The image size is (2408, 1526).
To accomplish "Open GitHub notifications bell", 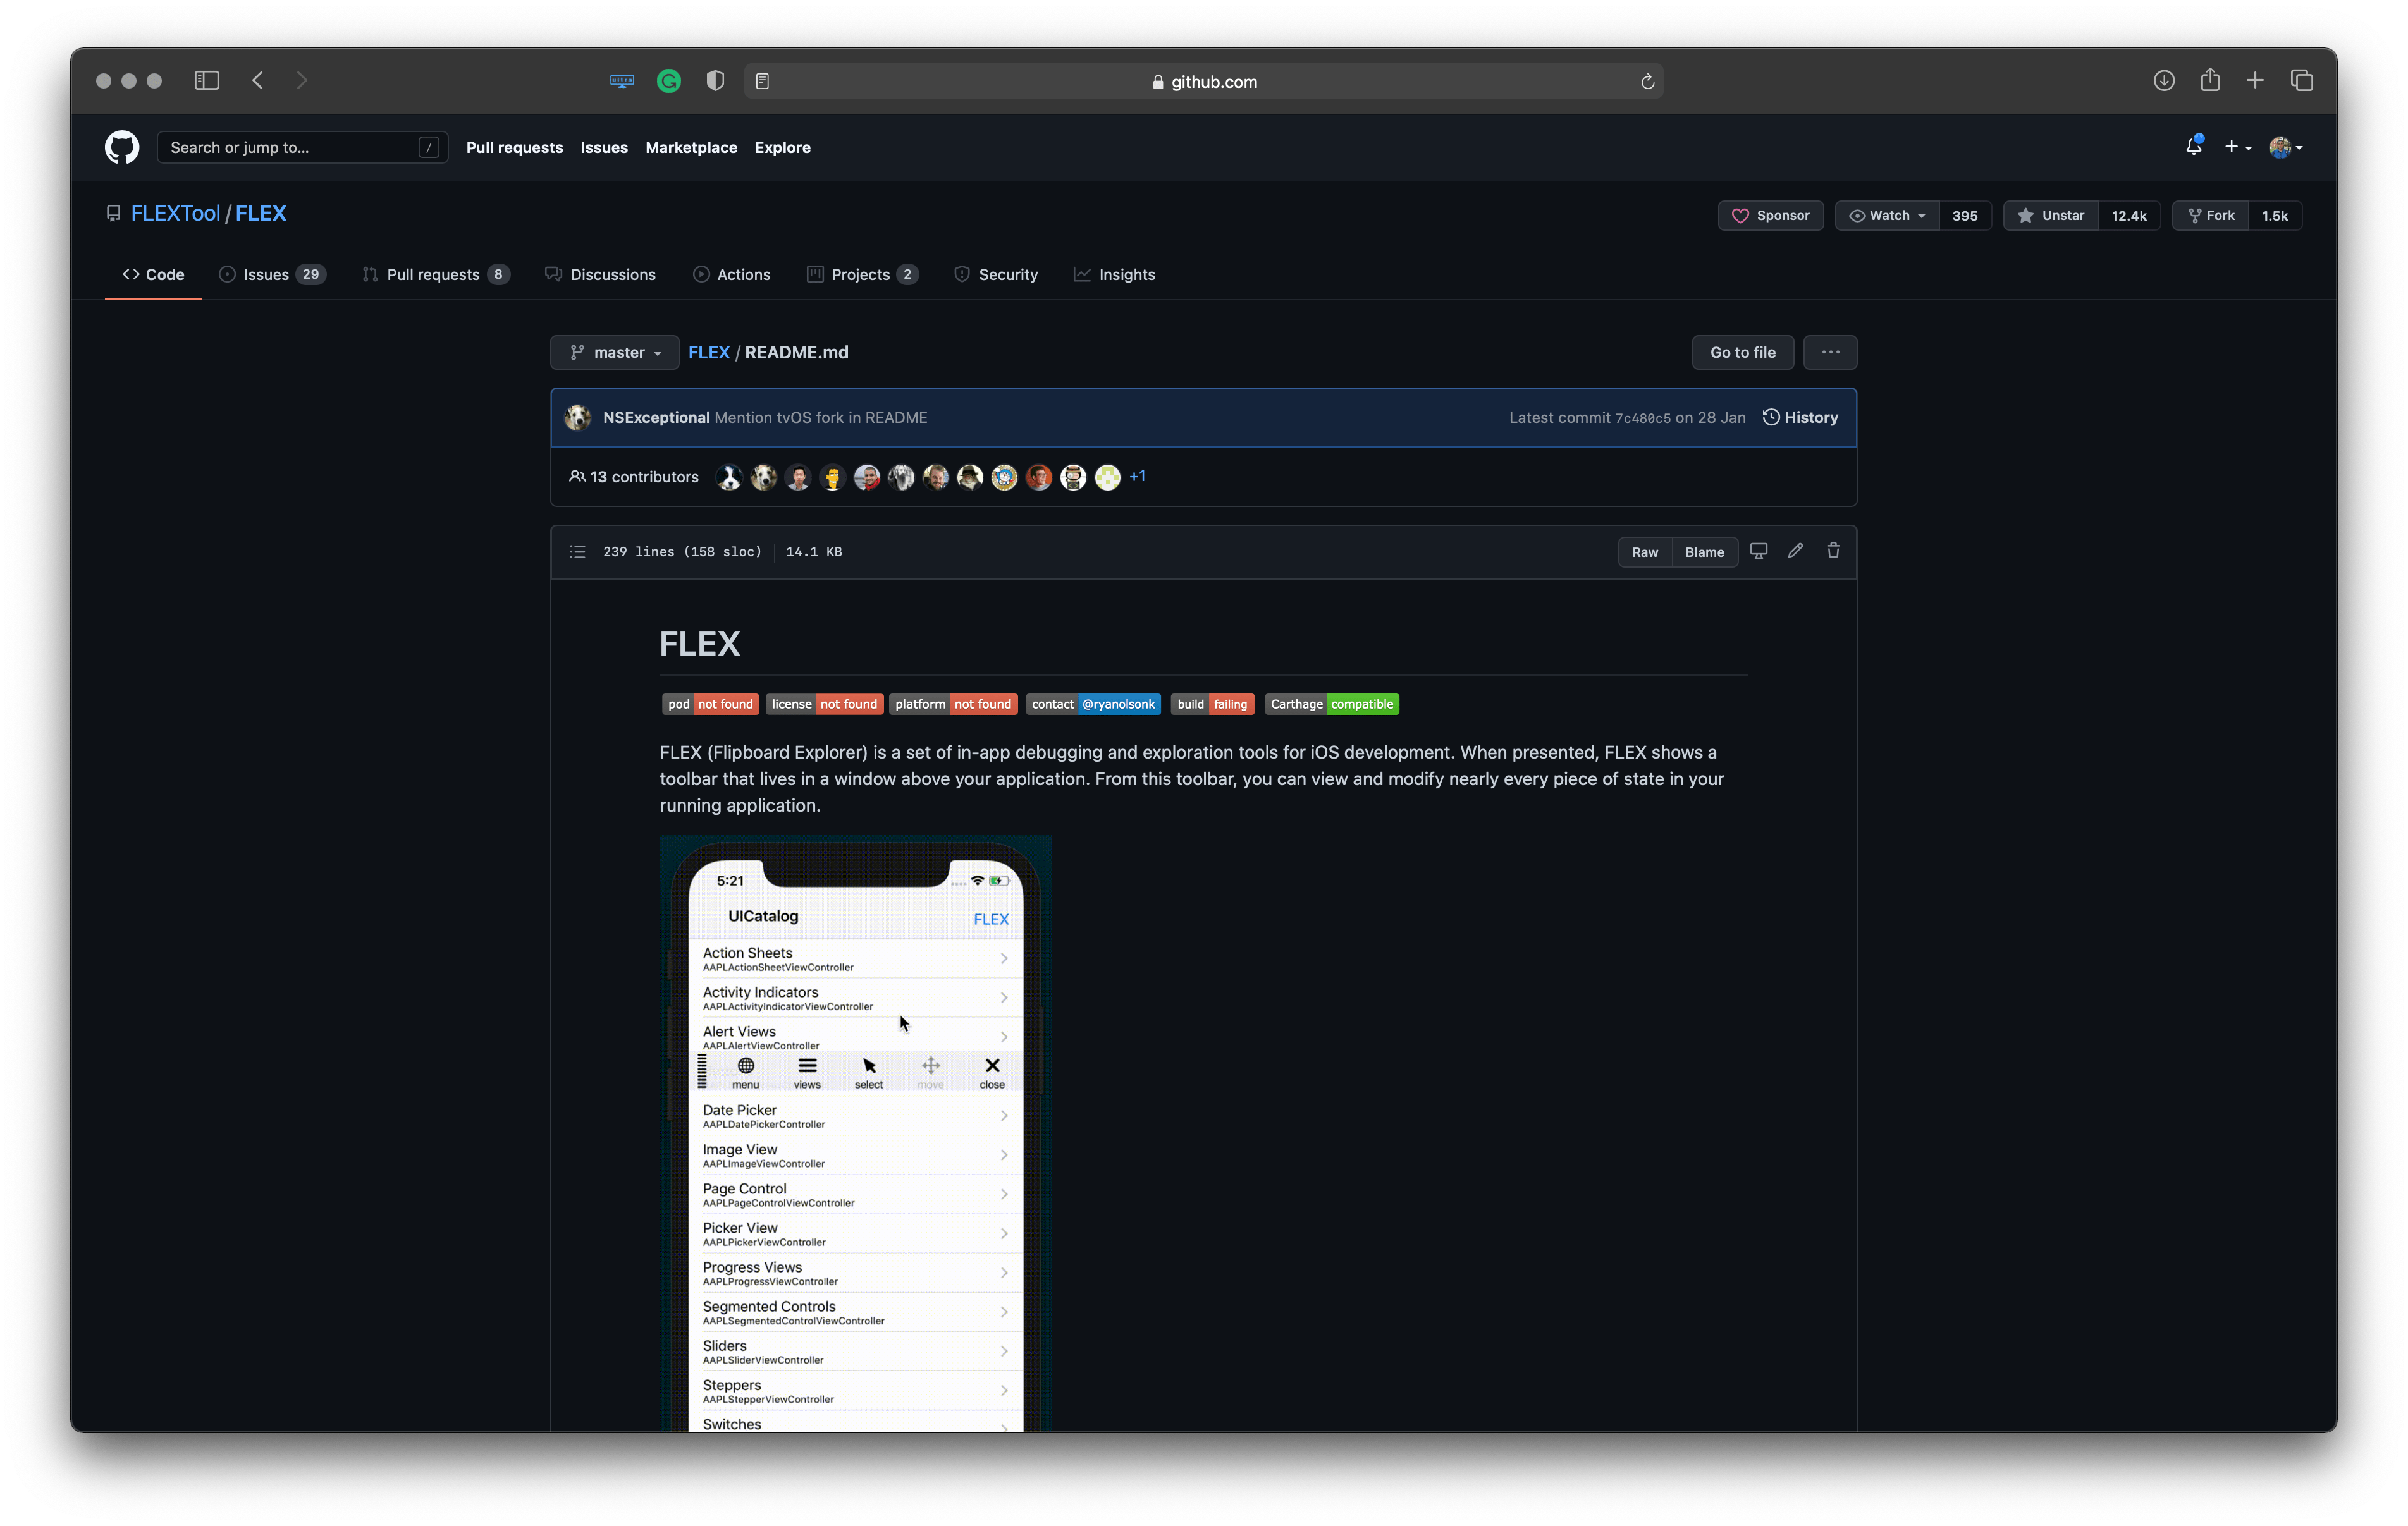I will tap(2194, 146).
